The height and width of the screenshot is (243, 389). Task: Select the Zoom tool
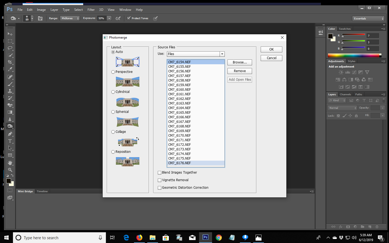[x=10, y=170]
